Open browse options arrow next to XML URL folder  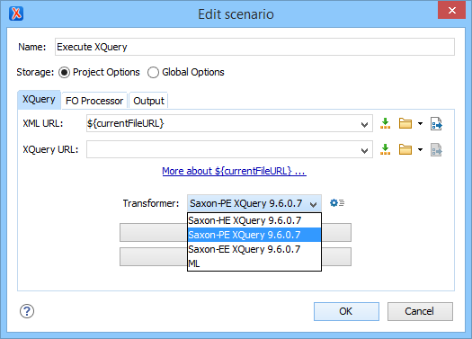(420, 123)
